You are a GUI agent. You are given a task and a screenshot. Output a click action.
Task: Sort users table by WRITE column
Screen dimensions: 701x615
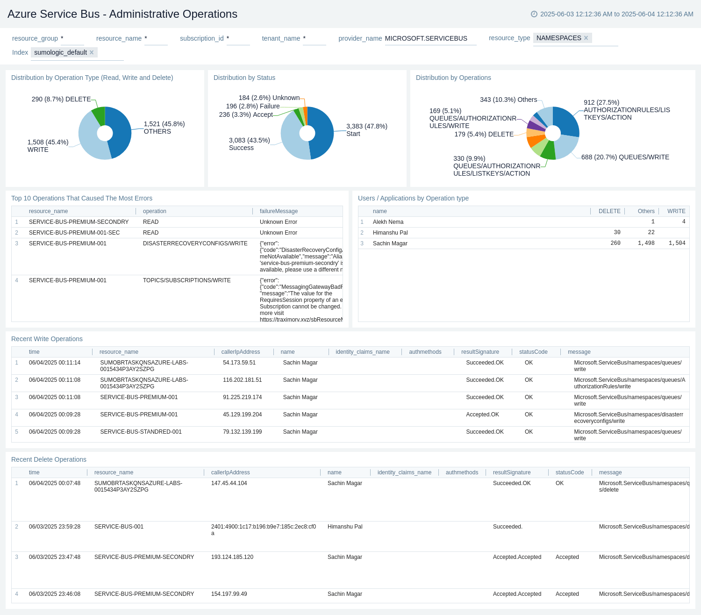coord(676,211)
